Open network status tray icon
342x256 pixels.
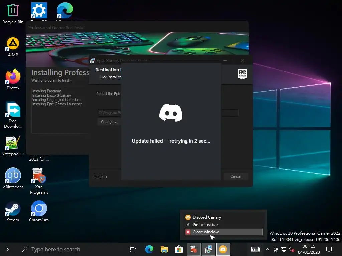[284, 249]
